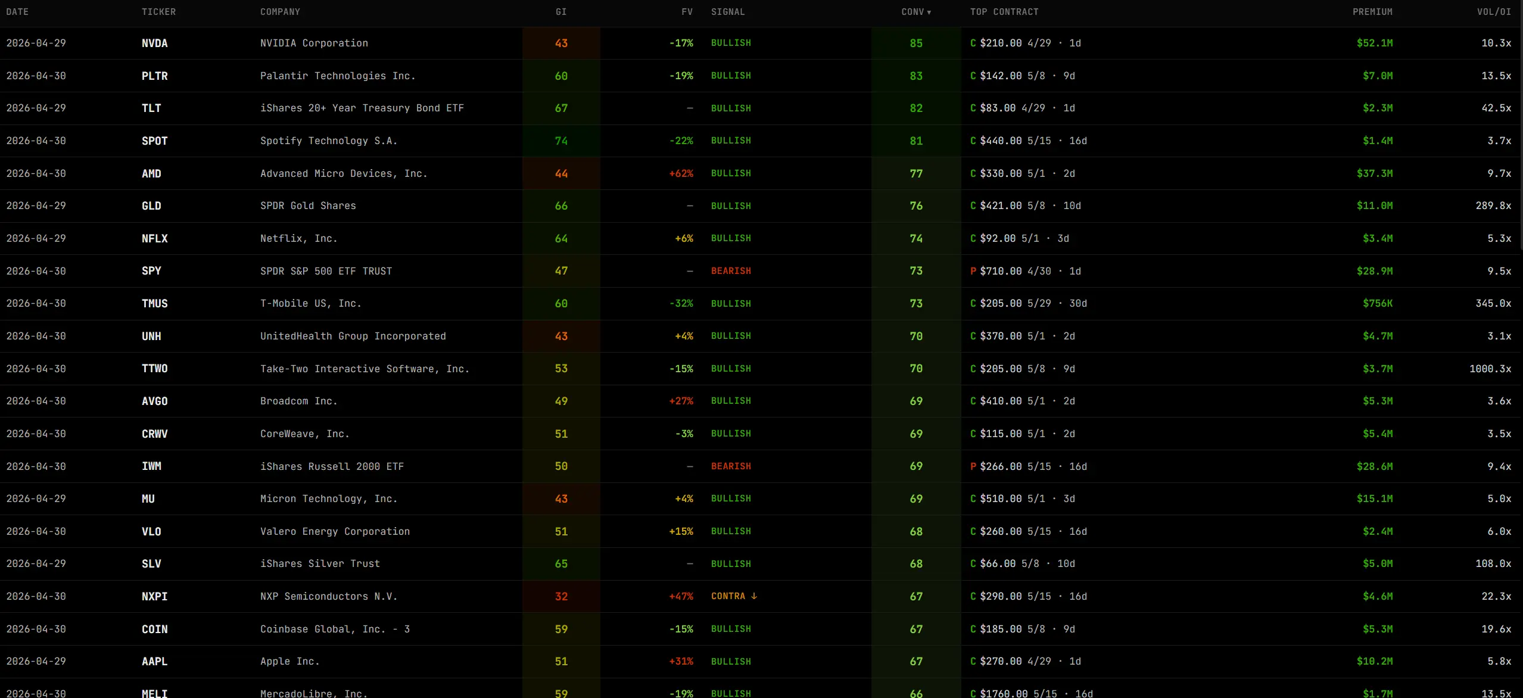Sort by the CONV column header
This screenshot has height=698, width=1523.
(916, 12)
